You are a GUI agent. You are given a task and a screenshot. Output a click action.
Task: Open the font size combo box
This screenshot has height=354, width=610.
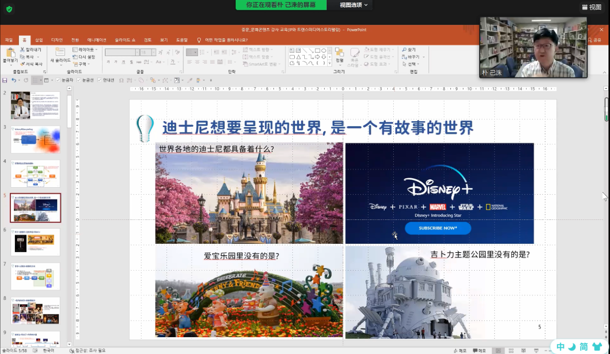coord(148,52)
